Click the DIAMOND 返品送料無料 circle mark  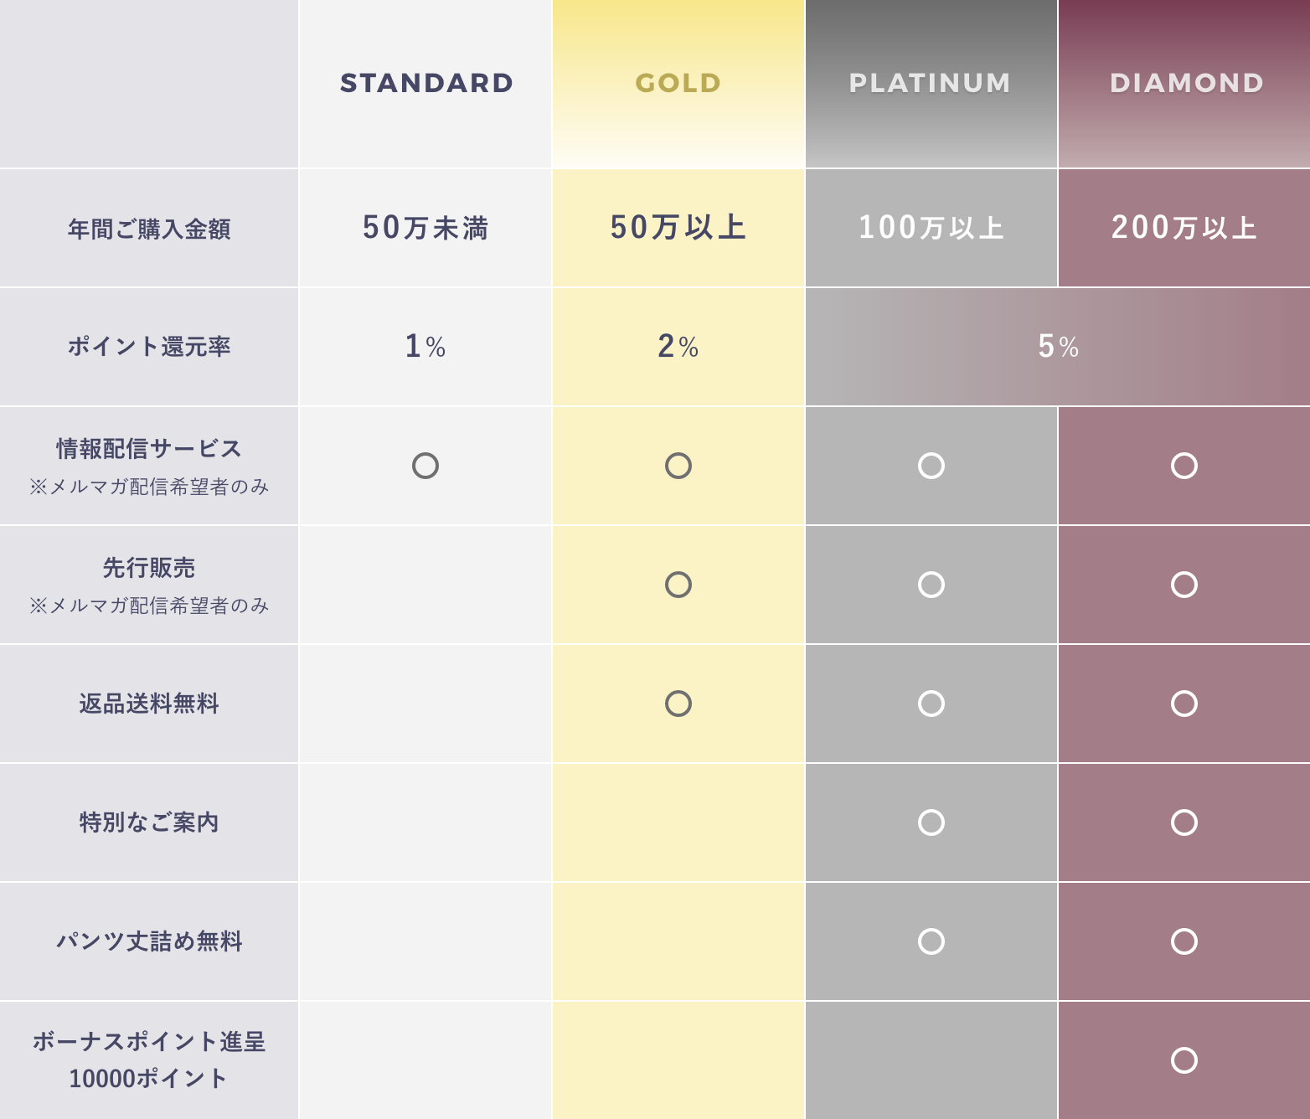pos(1184,704)
